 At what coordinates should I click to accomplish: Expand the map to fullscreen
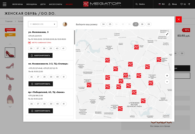click(167, 34)
